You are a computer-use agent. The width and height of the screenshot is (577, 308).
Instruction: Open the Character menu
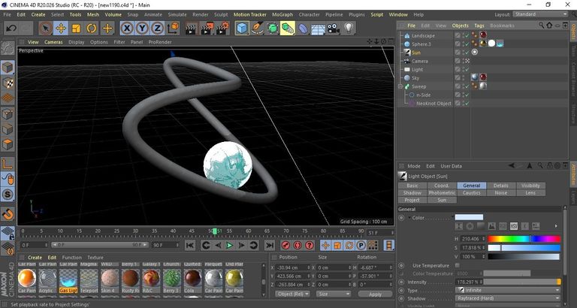[309, 15]
